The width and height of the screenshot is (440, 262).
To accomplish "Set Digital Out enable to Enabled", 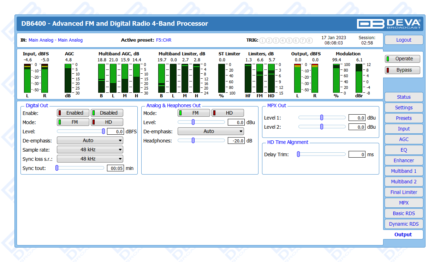I will 73,113.
